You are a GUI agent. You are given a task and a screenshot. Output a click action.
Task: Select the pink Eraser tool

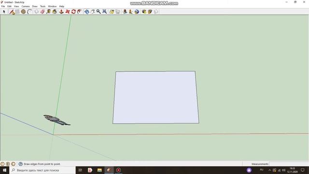point(42,12)
